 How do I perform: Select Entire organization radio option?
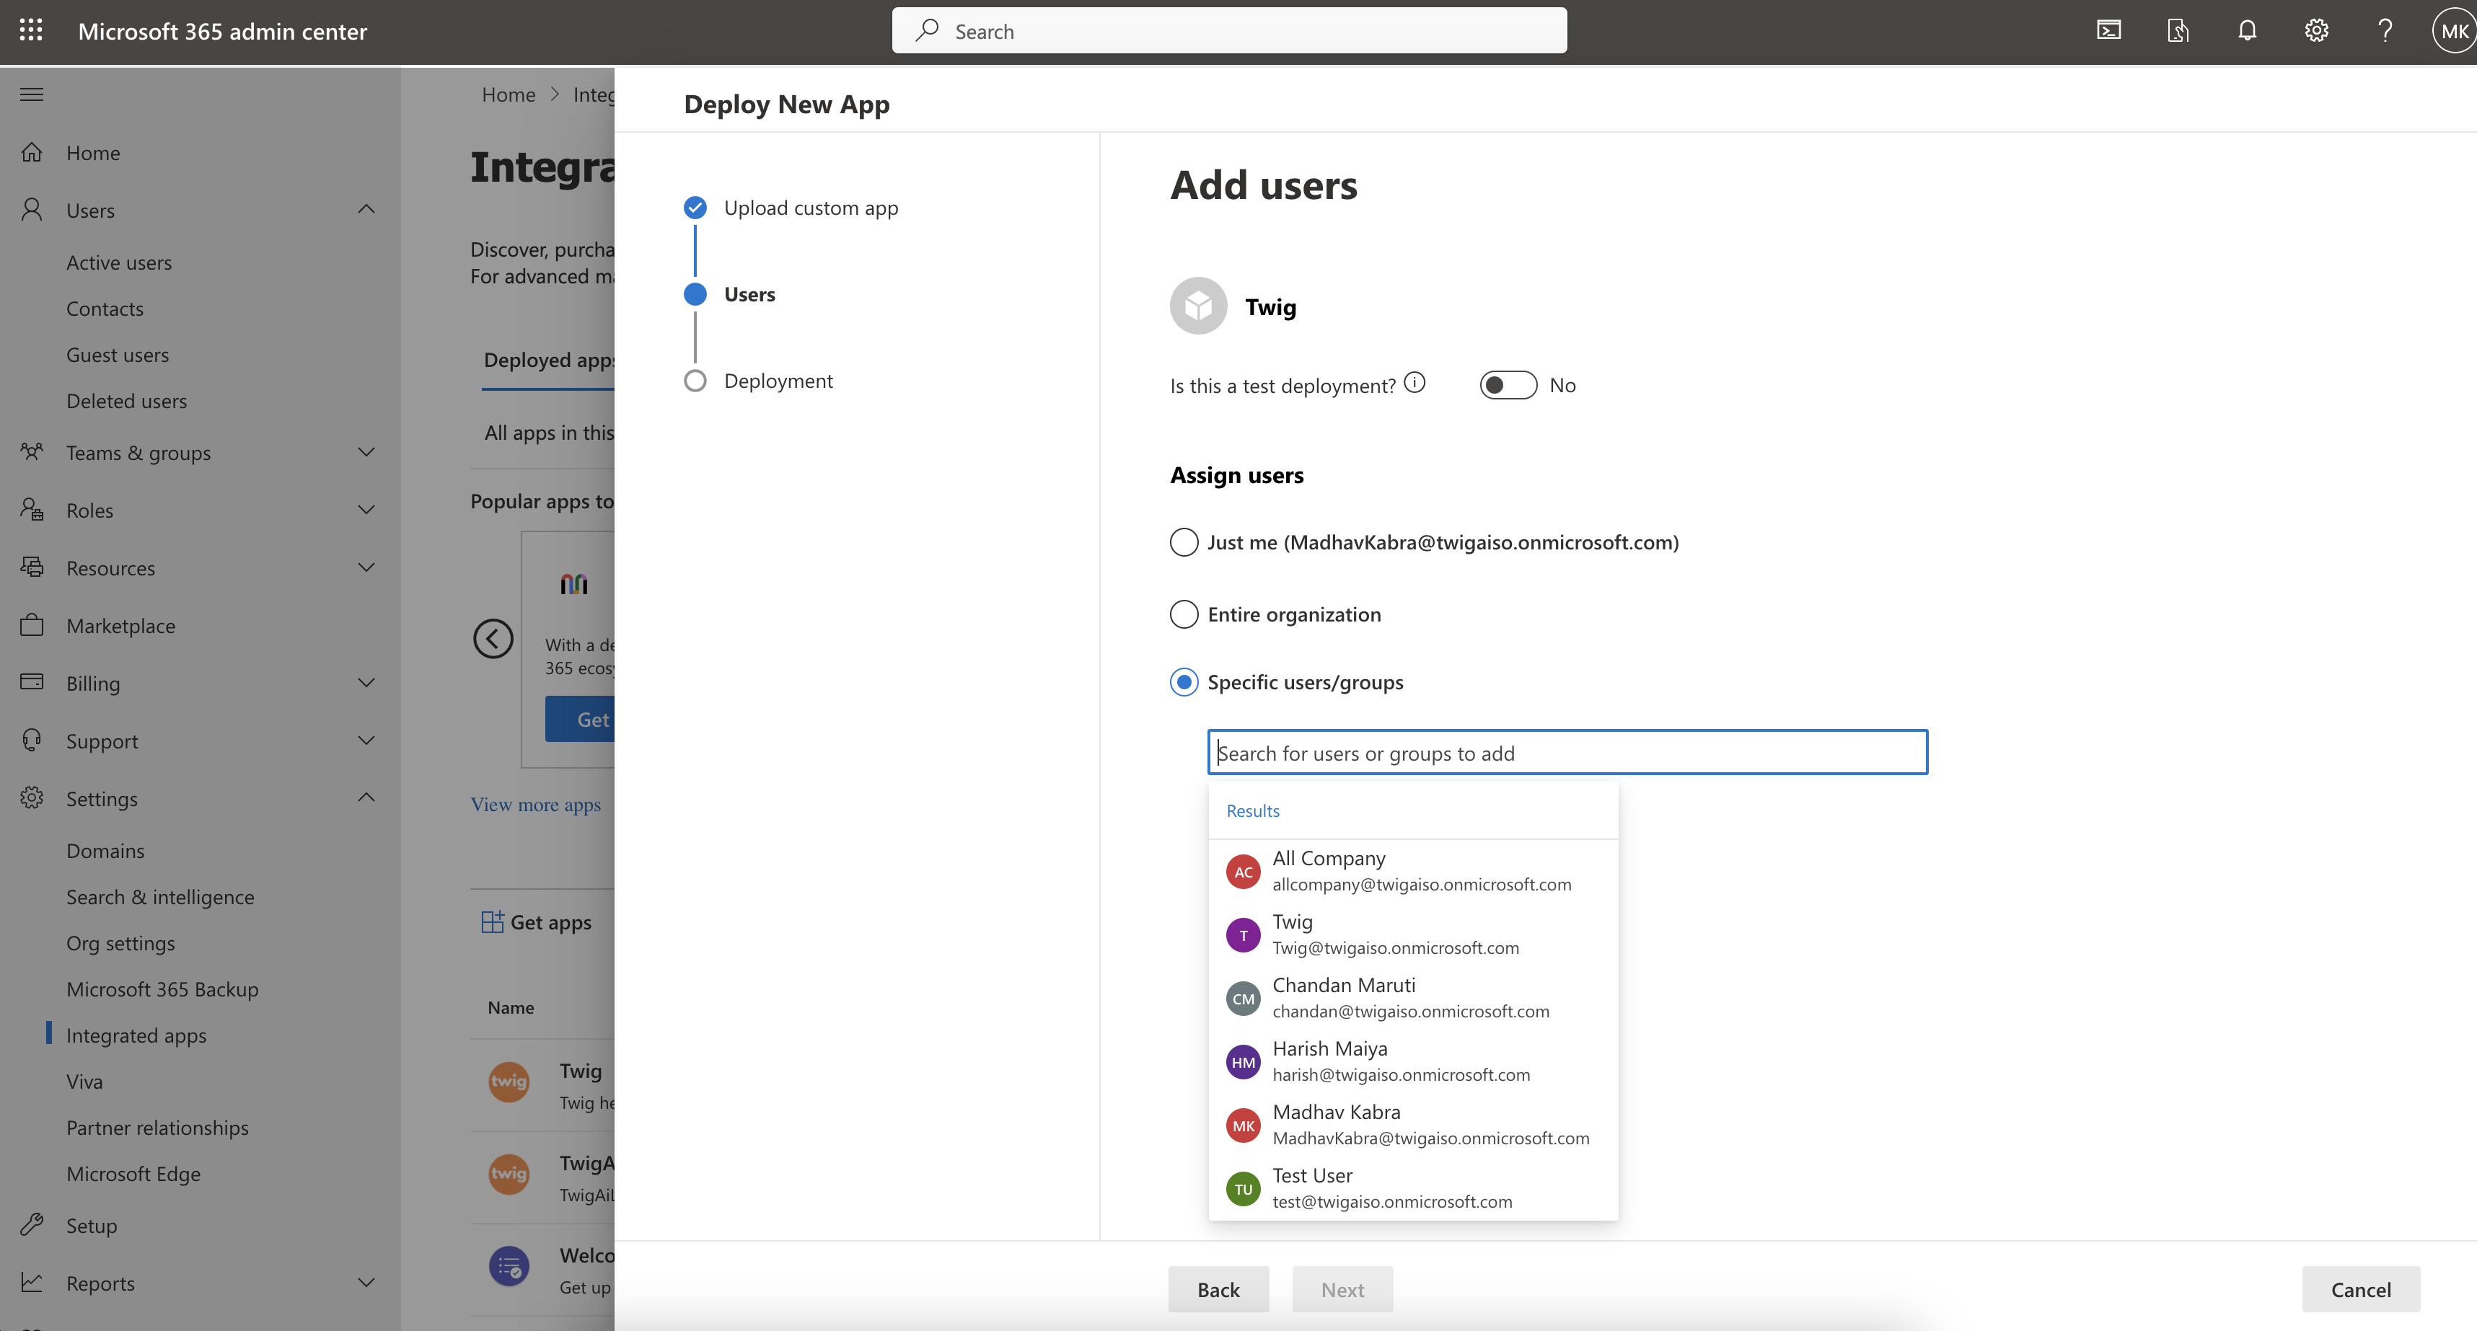(x=1184, y=614)
